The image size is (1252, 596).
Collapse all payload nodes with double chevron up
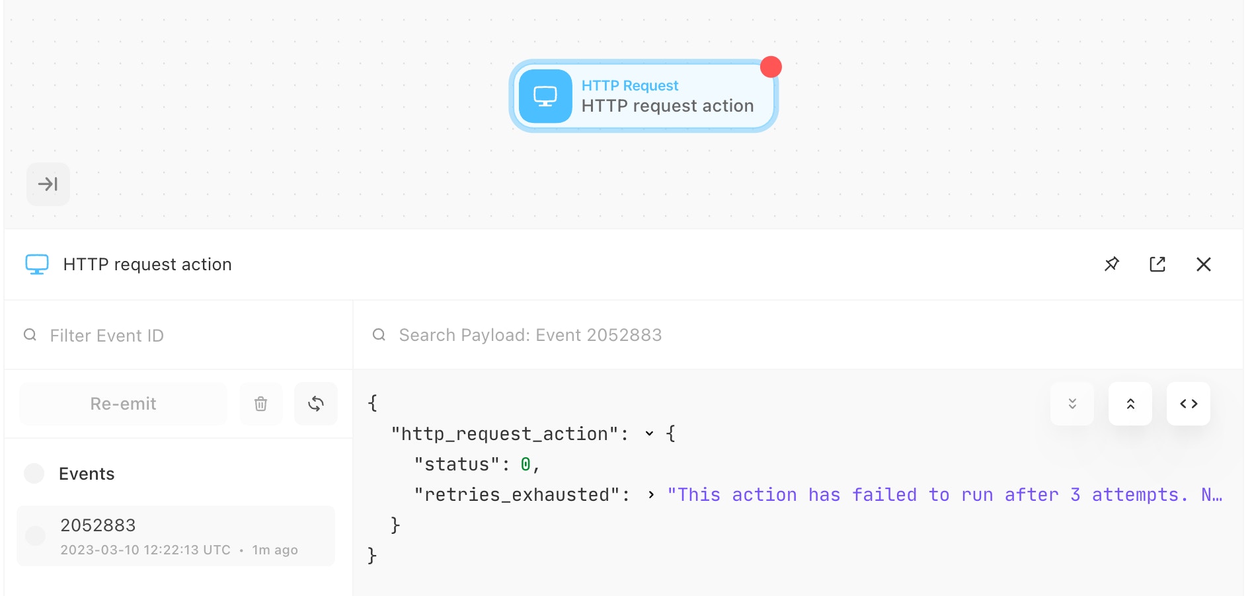(x=1130, y=404)
